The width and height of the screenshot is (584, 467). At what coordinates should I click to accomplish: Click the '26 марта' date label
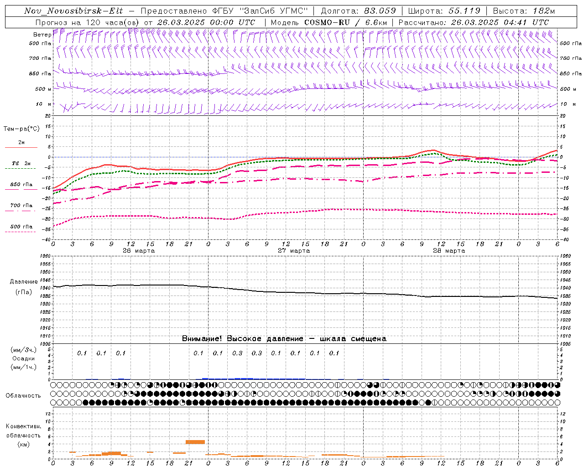(x=139, y=251)
